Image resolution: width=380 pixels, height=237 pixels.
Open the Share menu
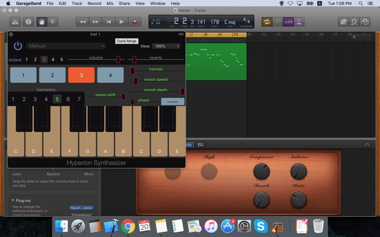[124, 3]
